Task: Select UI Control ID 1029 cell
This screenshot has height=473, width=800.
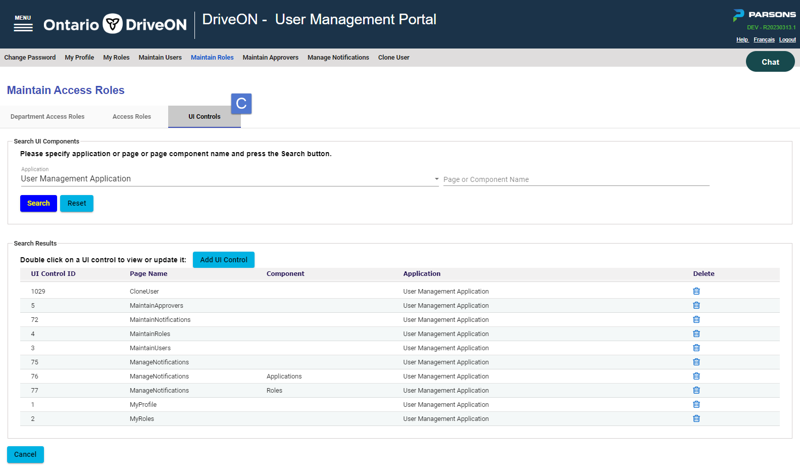Action: tap(38, 292)
